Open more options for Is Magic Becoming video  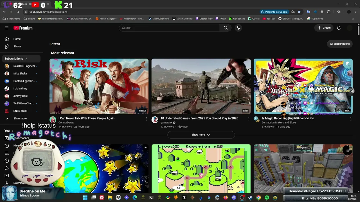pyautogui.click(x=351, y=119)
